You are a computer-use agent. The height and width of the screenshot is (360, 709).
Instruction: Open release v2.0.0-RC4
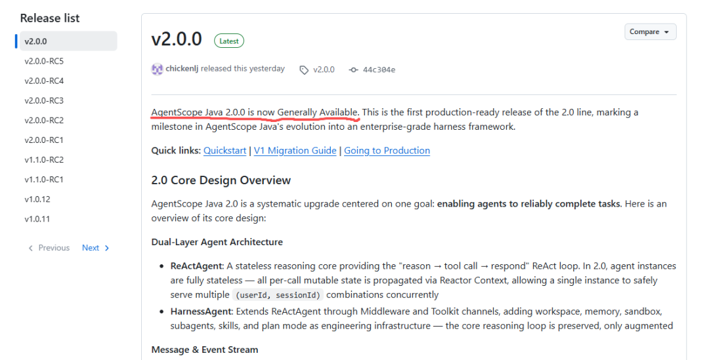(44, 81)
